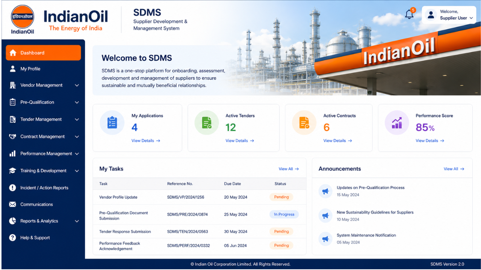The image size is (481, 270).
Task: Open System Maintenance Notification announcement
Action: pos(366,235)
